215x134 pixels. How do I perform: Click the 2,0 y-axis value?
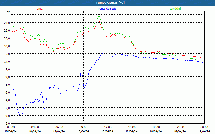[8, 108]
